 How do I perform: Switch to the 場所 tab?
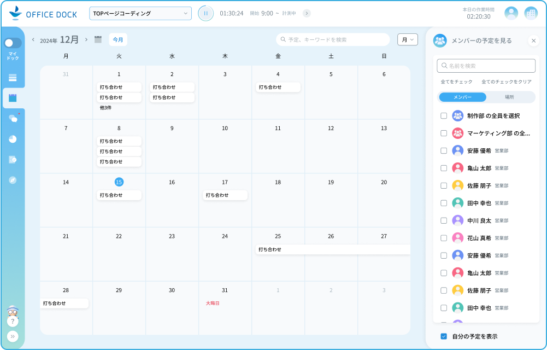[509, 97]
